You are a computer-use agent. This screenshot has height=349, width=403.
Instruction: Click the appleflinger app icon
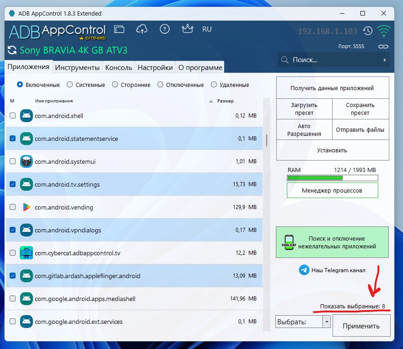pyautogui.click(x=26, y=276)
